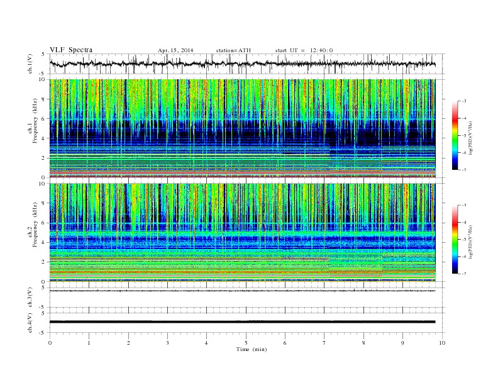This screenshot has width=498, height=385.
Task: Click the "-3" tick on the ch.1 colorbar
Action: coord(464,101)
